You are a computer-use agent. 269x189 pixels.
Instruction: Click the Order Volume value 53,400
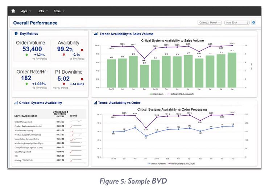(x=32, y=49)
